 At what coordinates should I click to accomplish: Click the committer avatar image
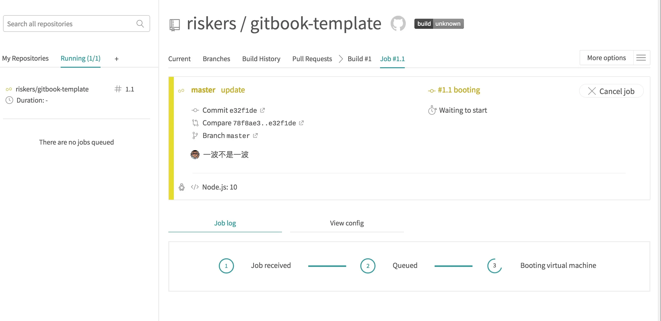pyautogui.click(x=195, y=154)
